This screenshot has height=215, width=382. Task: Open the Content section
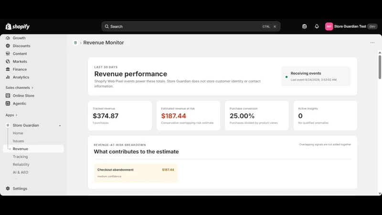click(x=20, y=54)
